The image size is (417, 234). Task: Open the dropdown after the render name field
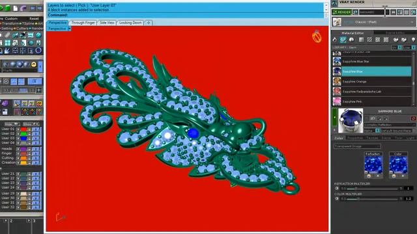[388, 12]
